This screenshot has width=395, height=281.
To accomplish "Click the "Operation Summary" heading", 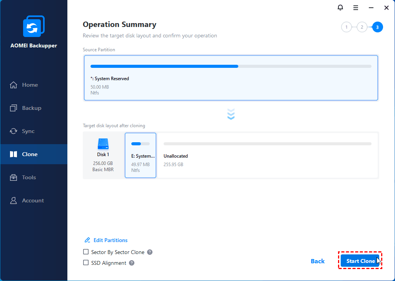I will point(119,24).
